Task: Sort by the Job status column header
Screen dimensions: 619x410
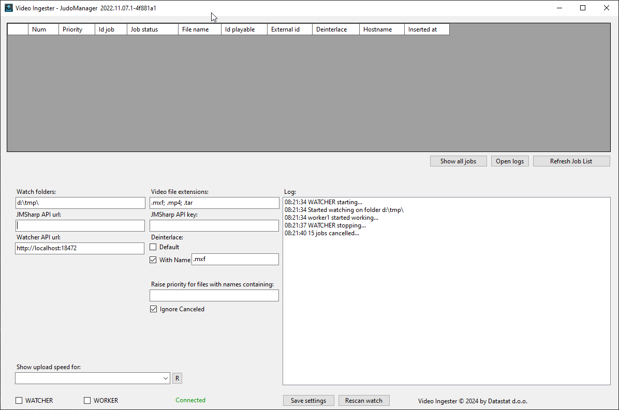Action: click(x=152, y=29)
